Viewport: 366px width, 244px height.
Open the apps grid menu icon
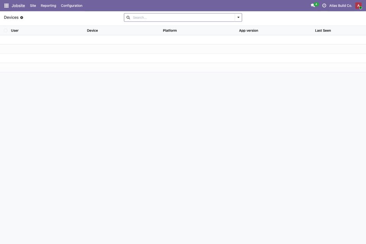coord(6,6)
